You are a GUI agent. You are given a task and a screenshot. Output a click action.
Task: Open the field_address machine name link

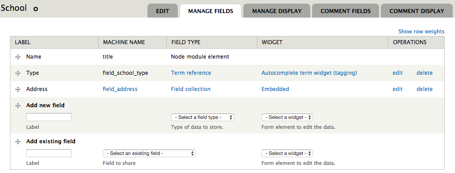click(120, 89)
